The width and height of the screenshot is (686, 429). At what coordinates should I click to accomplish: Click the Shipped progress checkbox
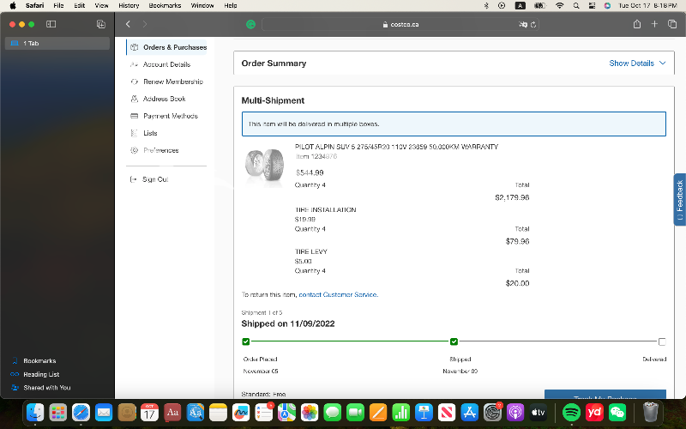pyautogui.click(x=454, y=341)
